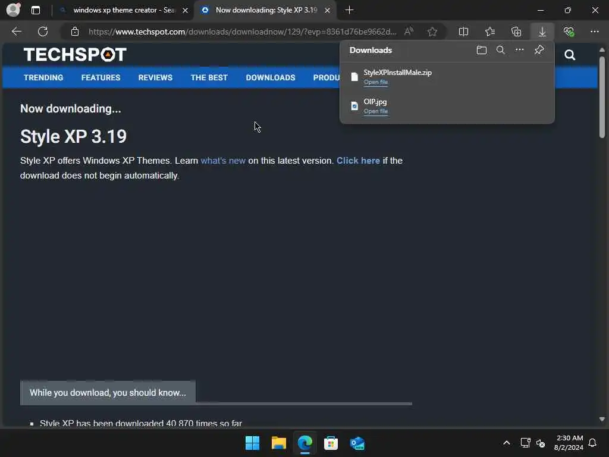Select OIP.jpg file name in Downloads
Screen dimensions: 609x457
point(375,102)
